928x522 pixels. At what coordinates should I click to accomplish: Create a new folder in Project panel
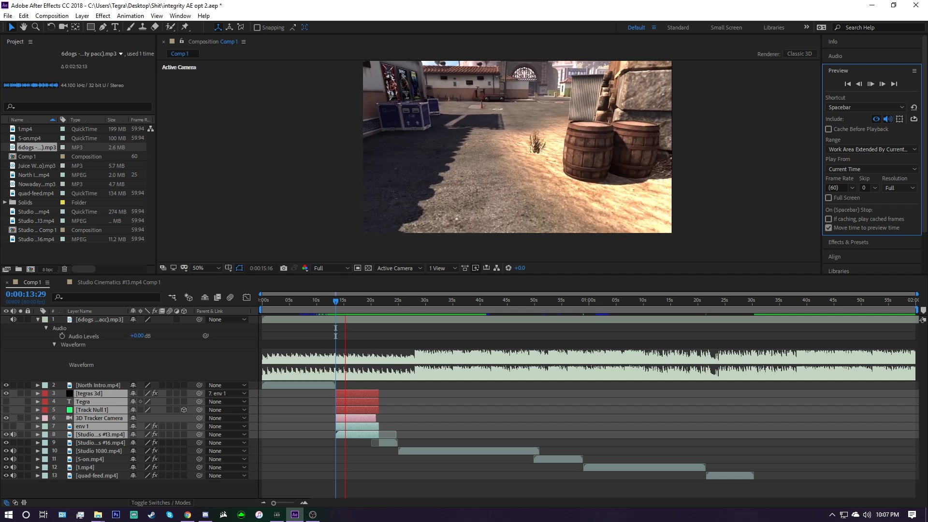[x=18, y=269]
